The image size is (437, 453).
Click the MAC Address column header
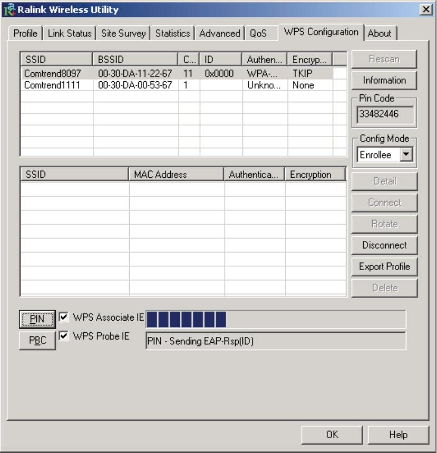tap(176, 174)
